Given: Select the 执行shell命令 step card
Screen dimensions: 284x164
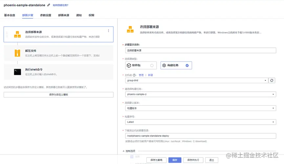Looking at the screenshot, I should [x=58, y=72].
